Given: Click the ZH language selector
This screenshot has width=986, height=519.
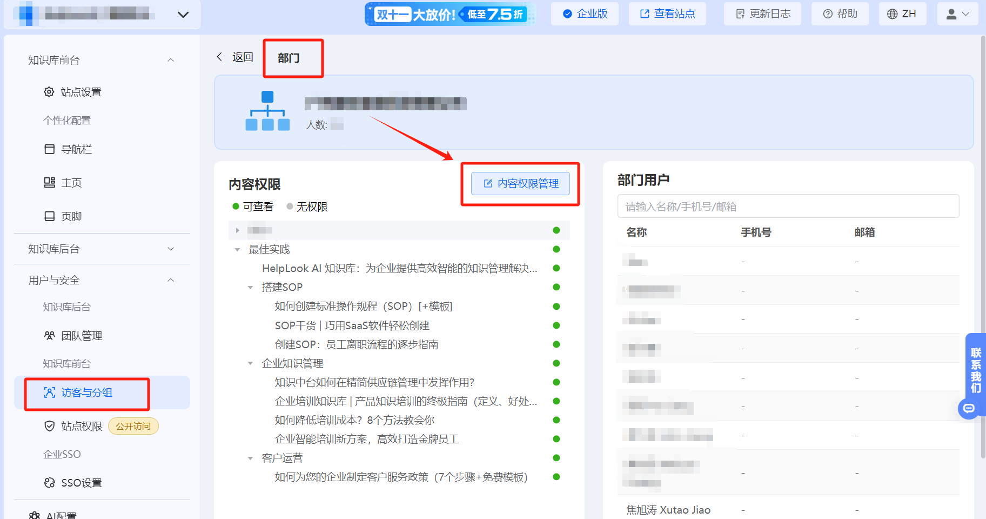Looking at the screenshot, I should click(902, 14).
